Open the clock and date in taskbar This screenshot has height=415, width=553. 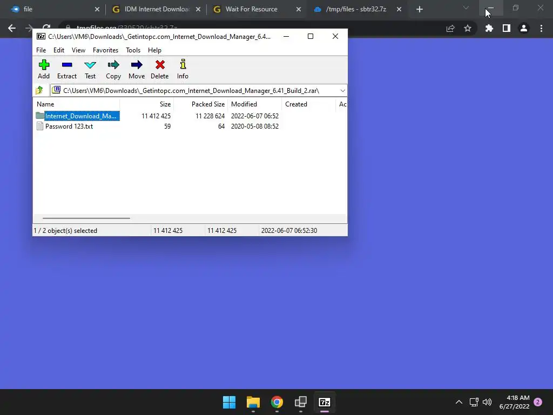click(514, 402)
